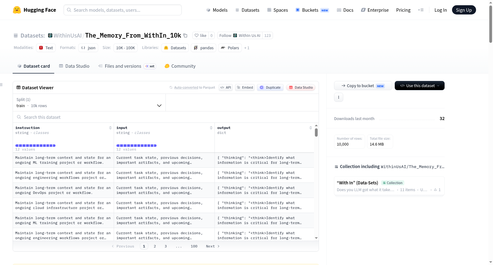Open the Hugging Face home logo

pos(35,10)
